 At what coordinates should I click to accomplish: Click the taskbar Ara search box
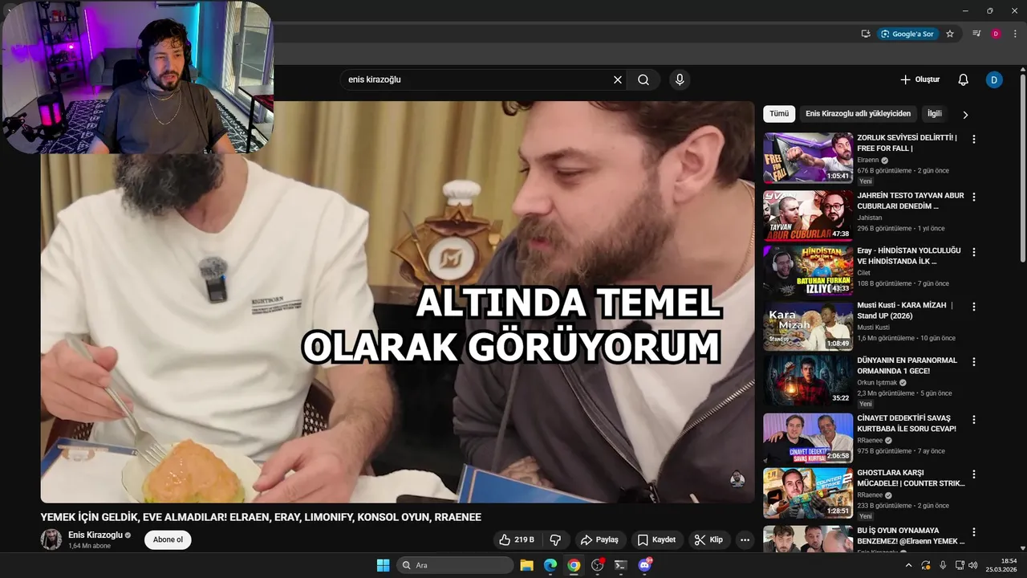pos(456,565)
